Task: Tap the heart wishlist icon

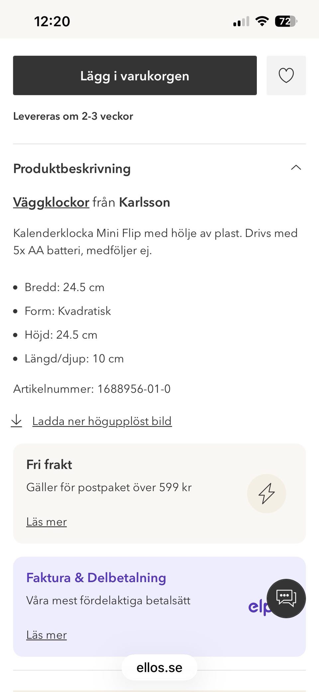Action: tap(286, 75)
